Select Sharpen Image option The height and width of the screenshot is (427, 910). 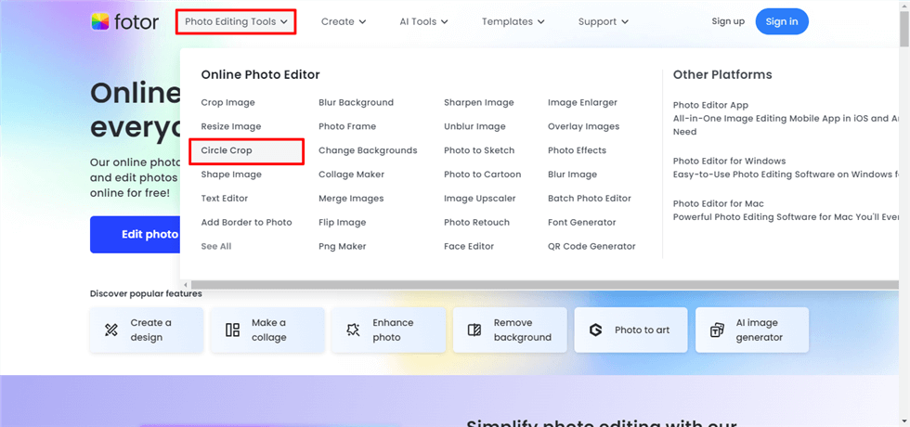pos(479,103)
